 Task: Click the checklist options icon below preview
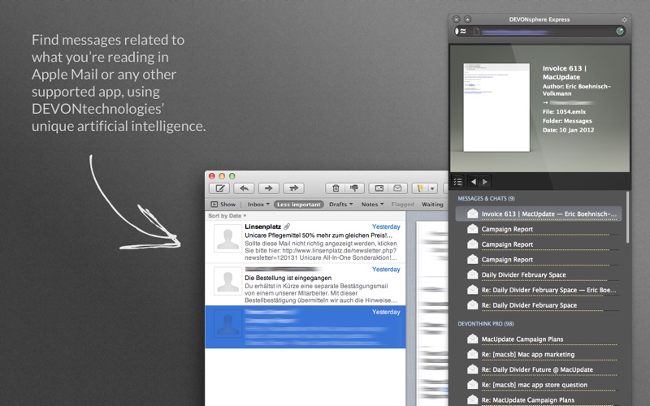click(457, 181)
